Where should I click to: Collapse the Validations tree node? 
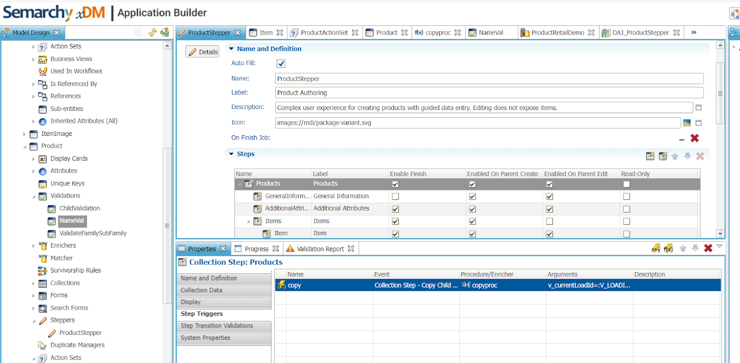(x=34, y=196)
